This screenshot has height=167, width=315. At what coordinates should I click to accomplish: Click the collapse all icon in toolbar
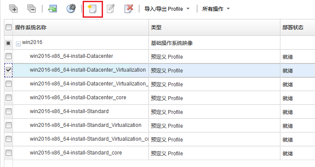[31, 9]
